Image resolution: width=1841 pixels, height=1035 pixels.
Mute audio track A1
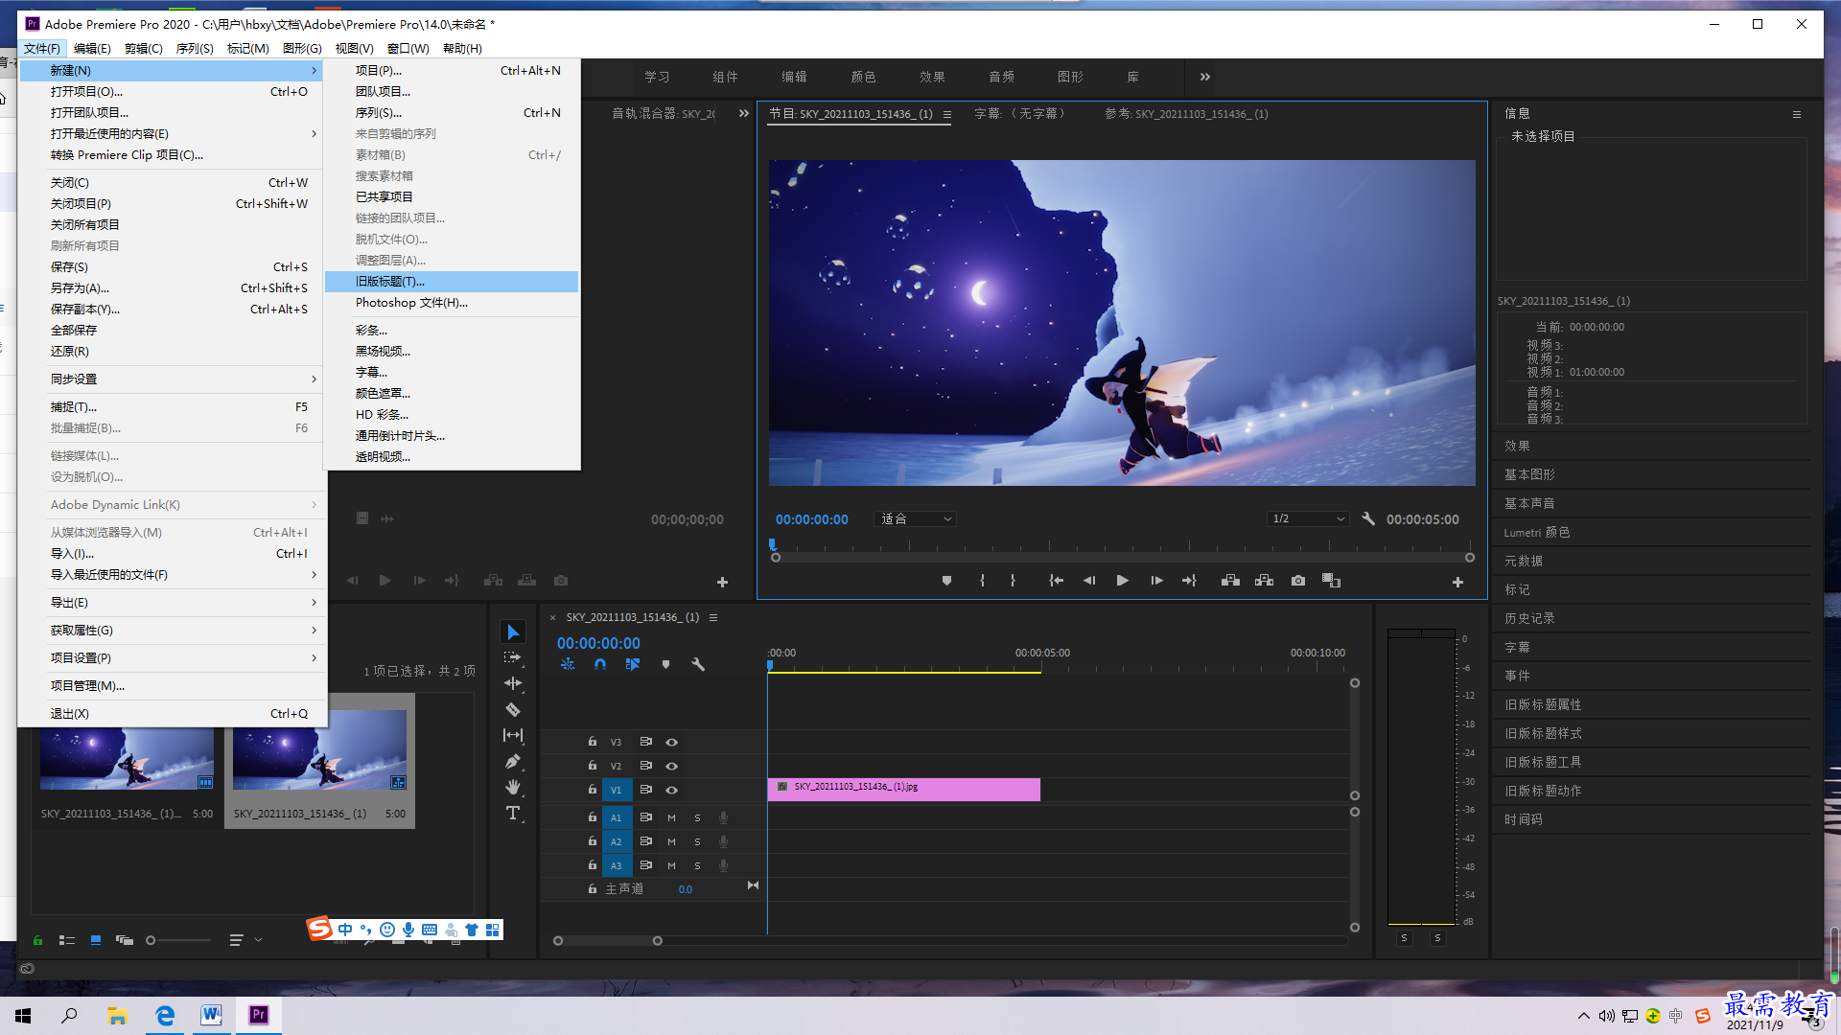(x=671, y=817)
